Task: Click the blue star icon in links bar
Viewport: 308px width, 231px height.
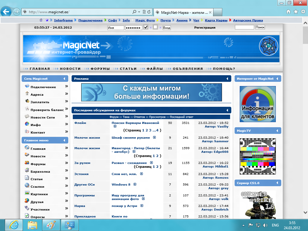Action: [47, 20]
